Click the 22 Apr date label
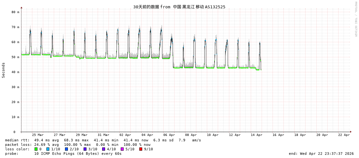The height and width of the screenshot is (158, 359). tap(344, 135)
